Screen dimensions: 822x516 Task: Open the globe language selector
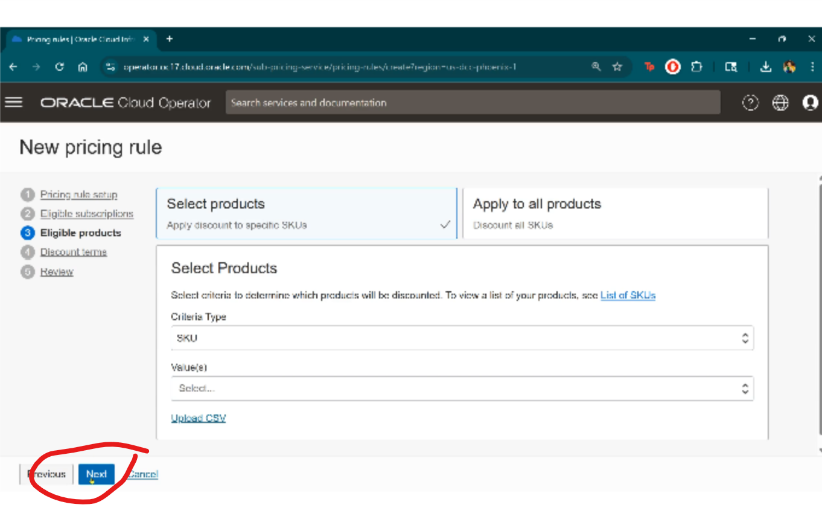[x=780, y=103]
